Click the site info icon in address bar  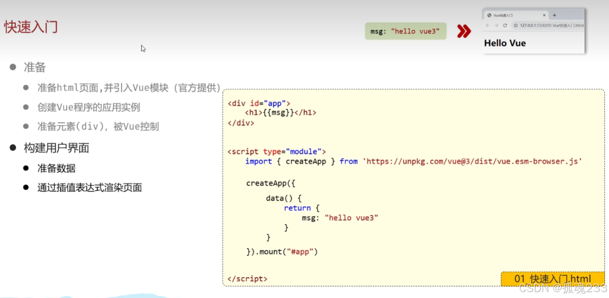516,25
